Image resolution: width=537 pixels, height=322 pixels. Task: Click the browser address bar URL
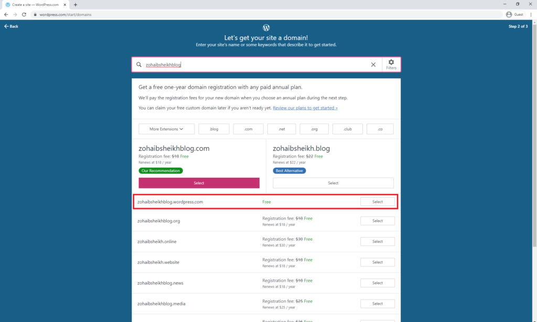[65, 14]
